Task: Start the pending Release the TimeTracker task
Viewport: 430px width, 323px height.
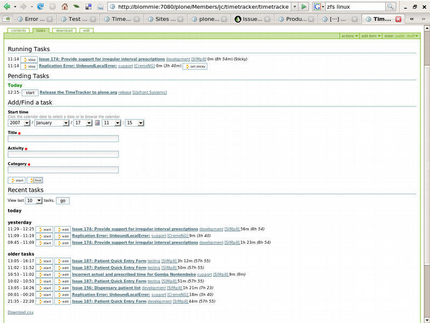Action: pos(30,93)
